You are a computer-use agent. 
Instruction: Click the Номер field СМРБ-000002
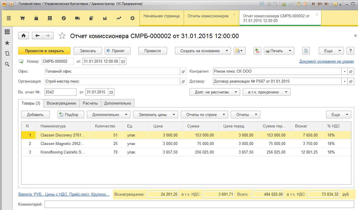pos(58,62)
